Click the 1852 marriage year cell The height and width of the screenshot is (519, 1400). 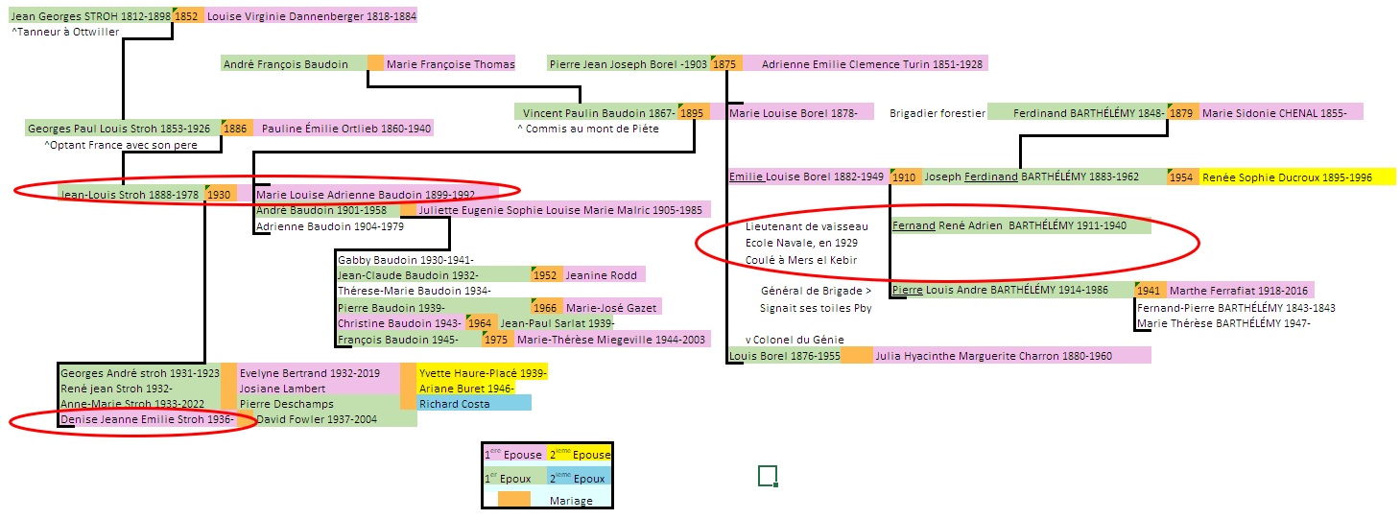pos(186,15)
